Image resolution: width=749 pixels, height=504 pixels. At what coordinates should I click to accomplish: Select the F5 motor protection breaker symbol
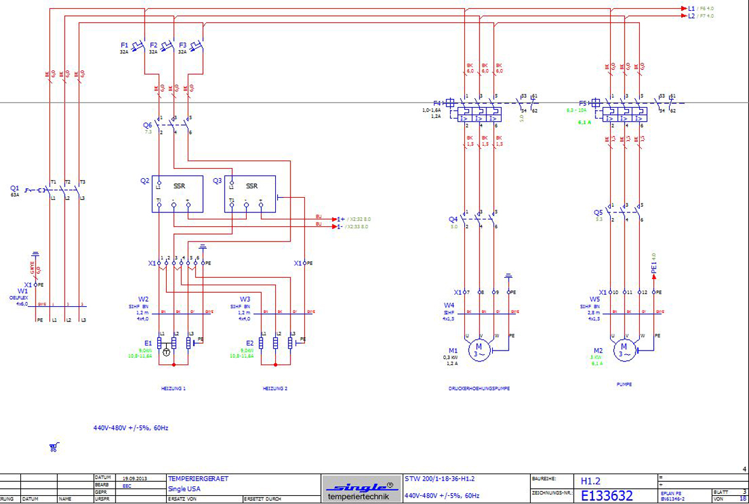(624, 113)
